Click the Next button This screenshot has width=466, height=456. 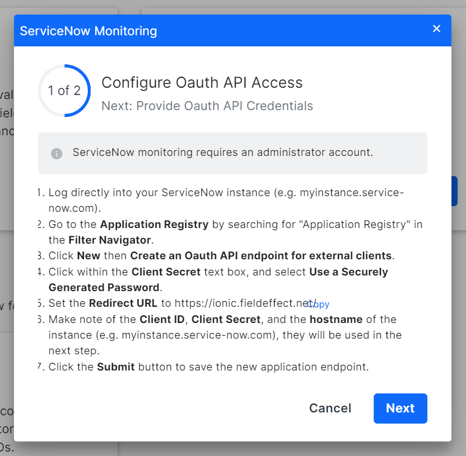click(x=400, y=408)
